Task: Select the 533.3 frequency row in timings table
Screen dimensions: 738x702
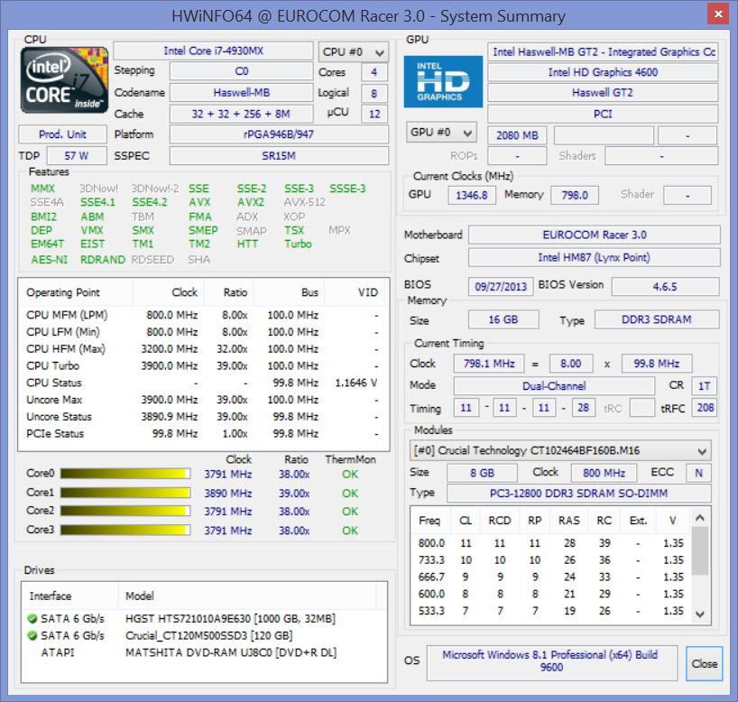Action: pyautogui.click(x=551, y=611)
